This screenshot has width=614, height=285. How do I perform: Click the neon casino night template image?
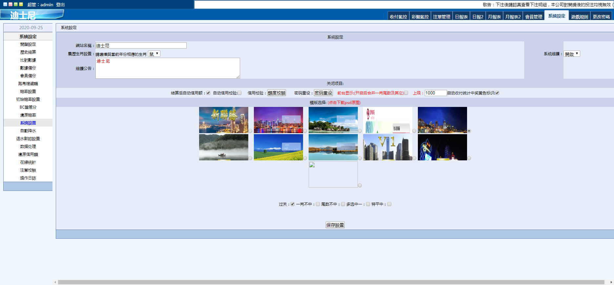442,147
